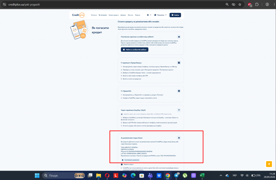Click the Privat24 section round icon
The width and height of the screenshot is (276, 180).
point(179,91)
